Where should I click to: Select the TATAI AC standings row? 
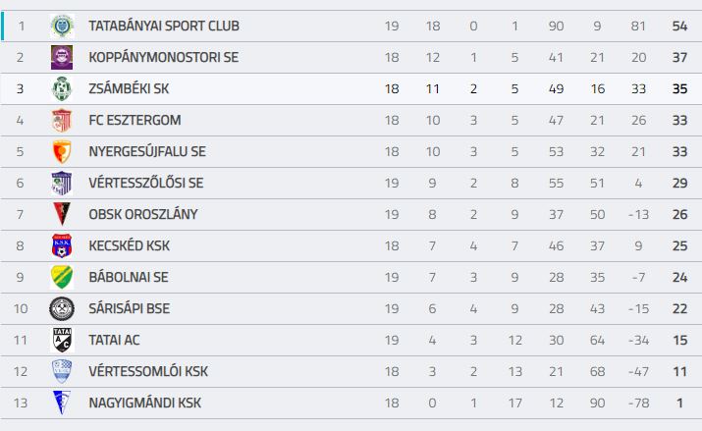point(351,340)
